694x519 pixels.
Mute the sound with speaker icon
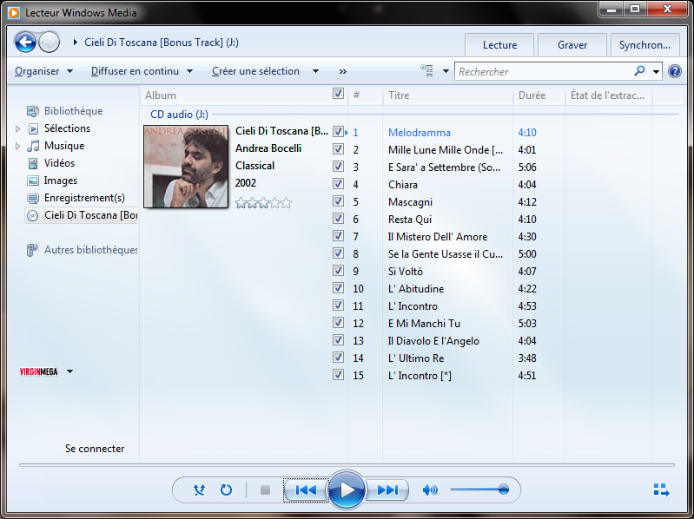point(430,489)
